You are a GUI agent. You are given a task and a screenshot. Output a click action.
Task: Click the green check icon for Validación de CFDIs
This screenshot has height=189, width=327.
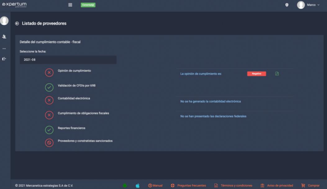click(x=49, y=88)
